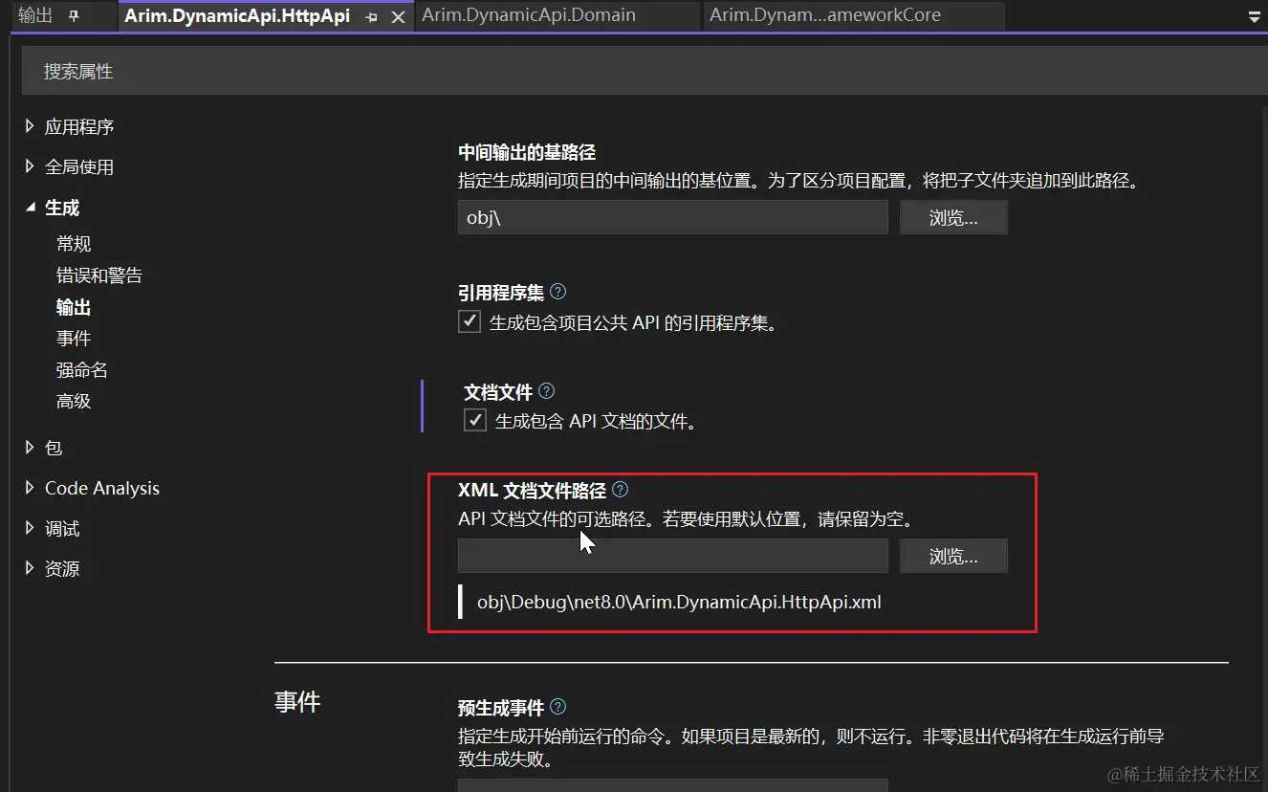1268x792 pixels.
Task: Click the 全局使用 category label
Action: (79, 166)
